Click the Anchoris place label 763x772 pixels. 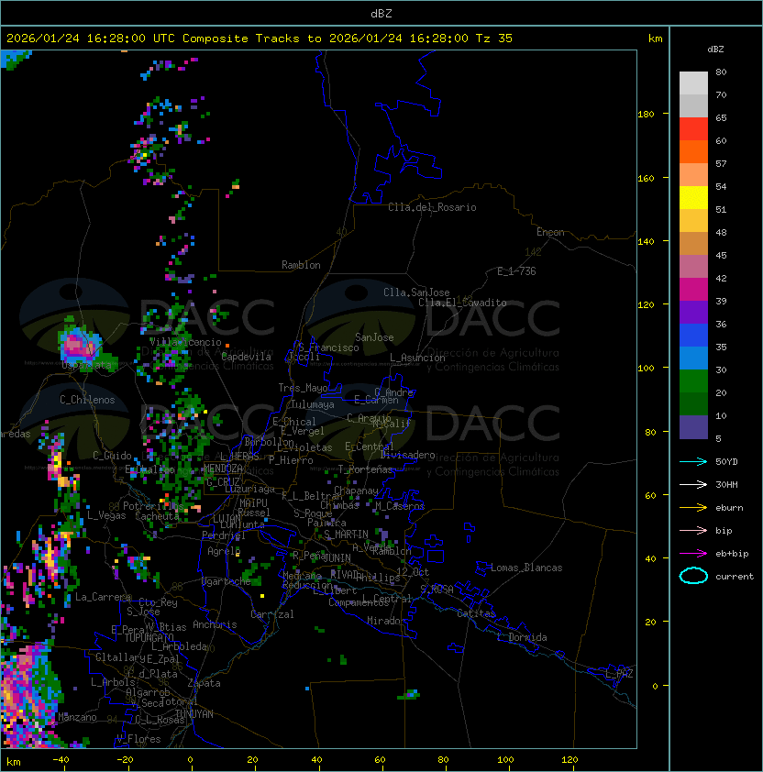(215, 624)
